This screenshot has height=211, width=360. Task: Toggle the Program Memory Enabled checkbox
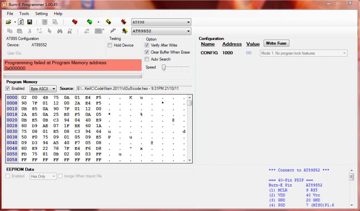8,88
